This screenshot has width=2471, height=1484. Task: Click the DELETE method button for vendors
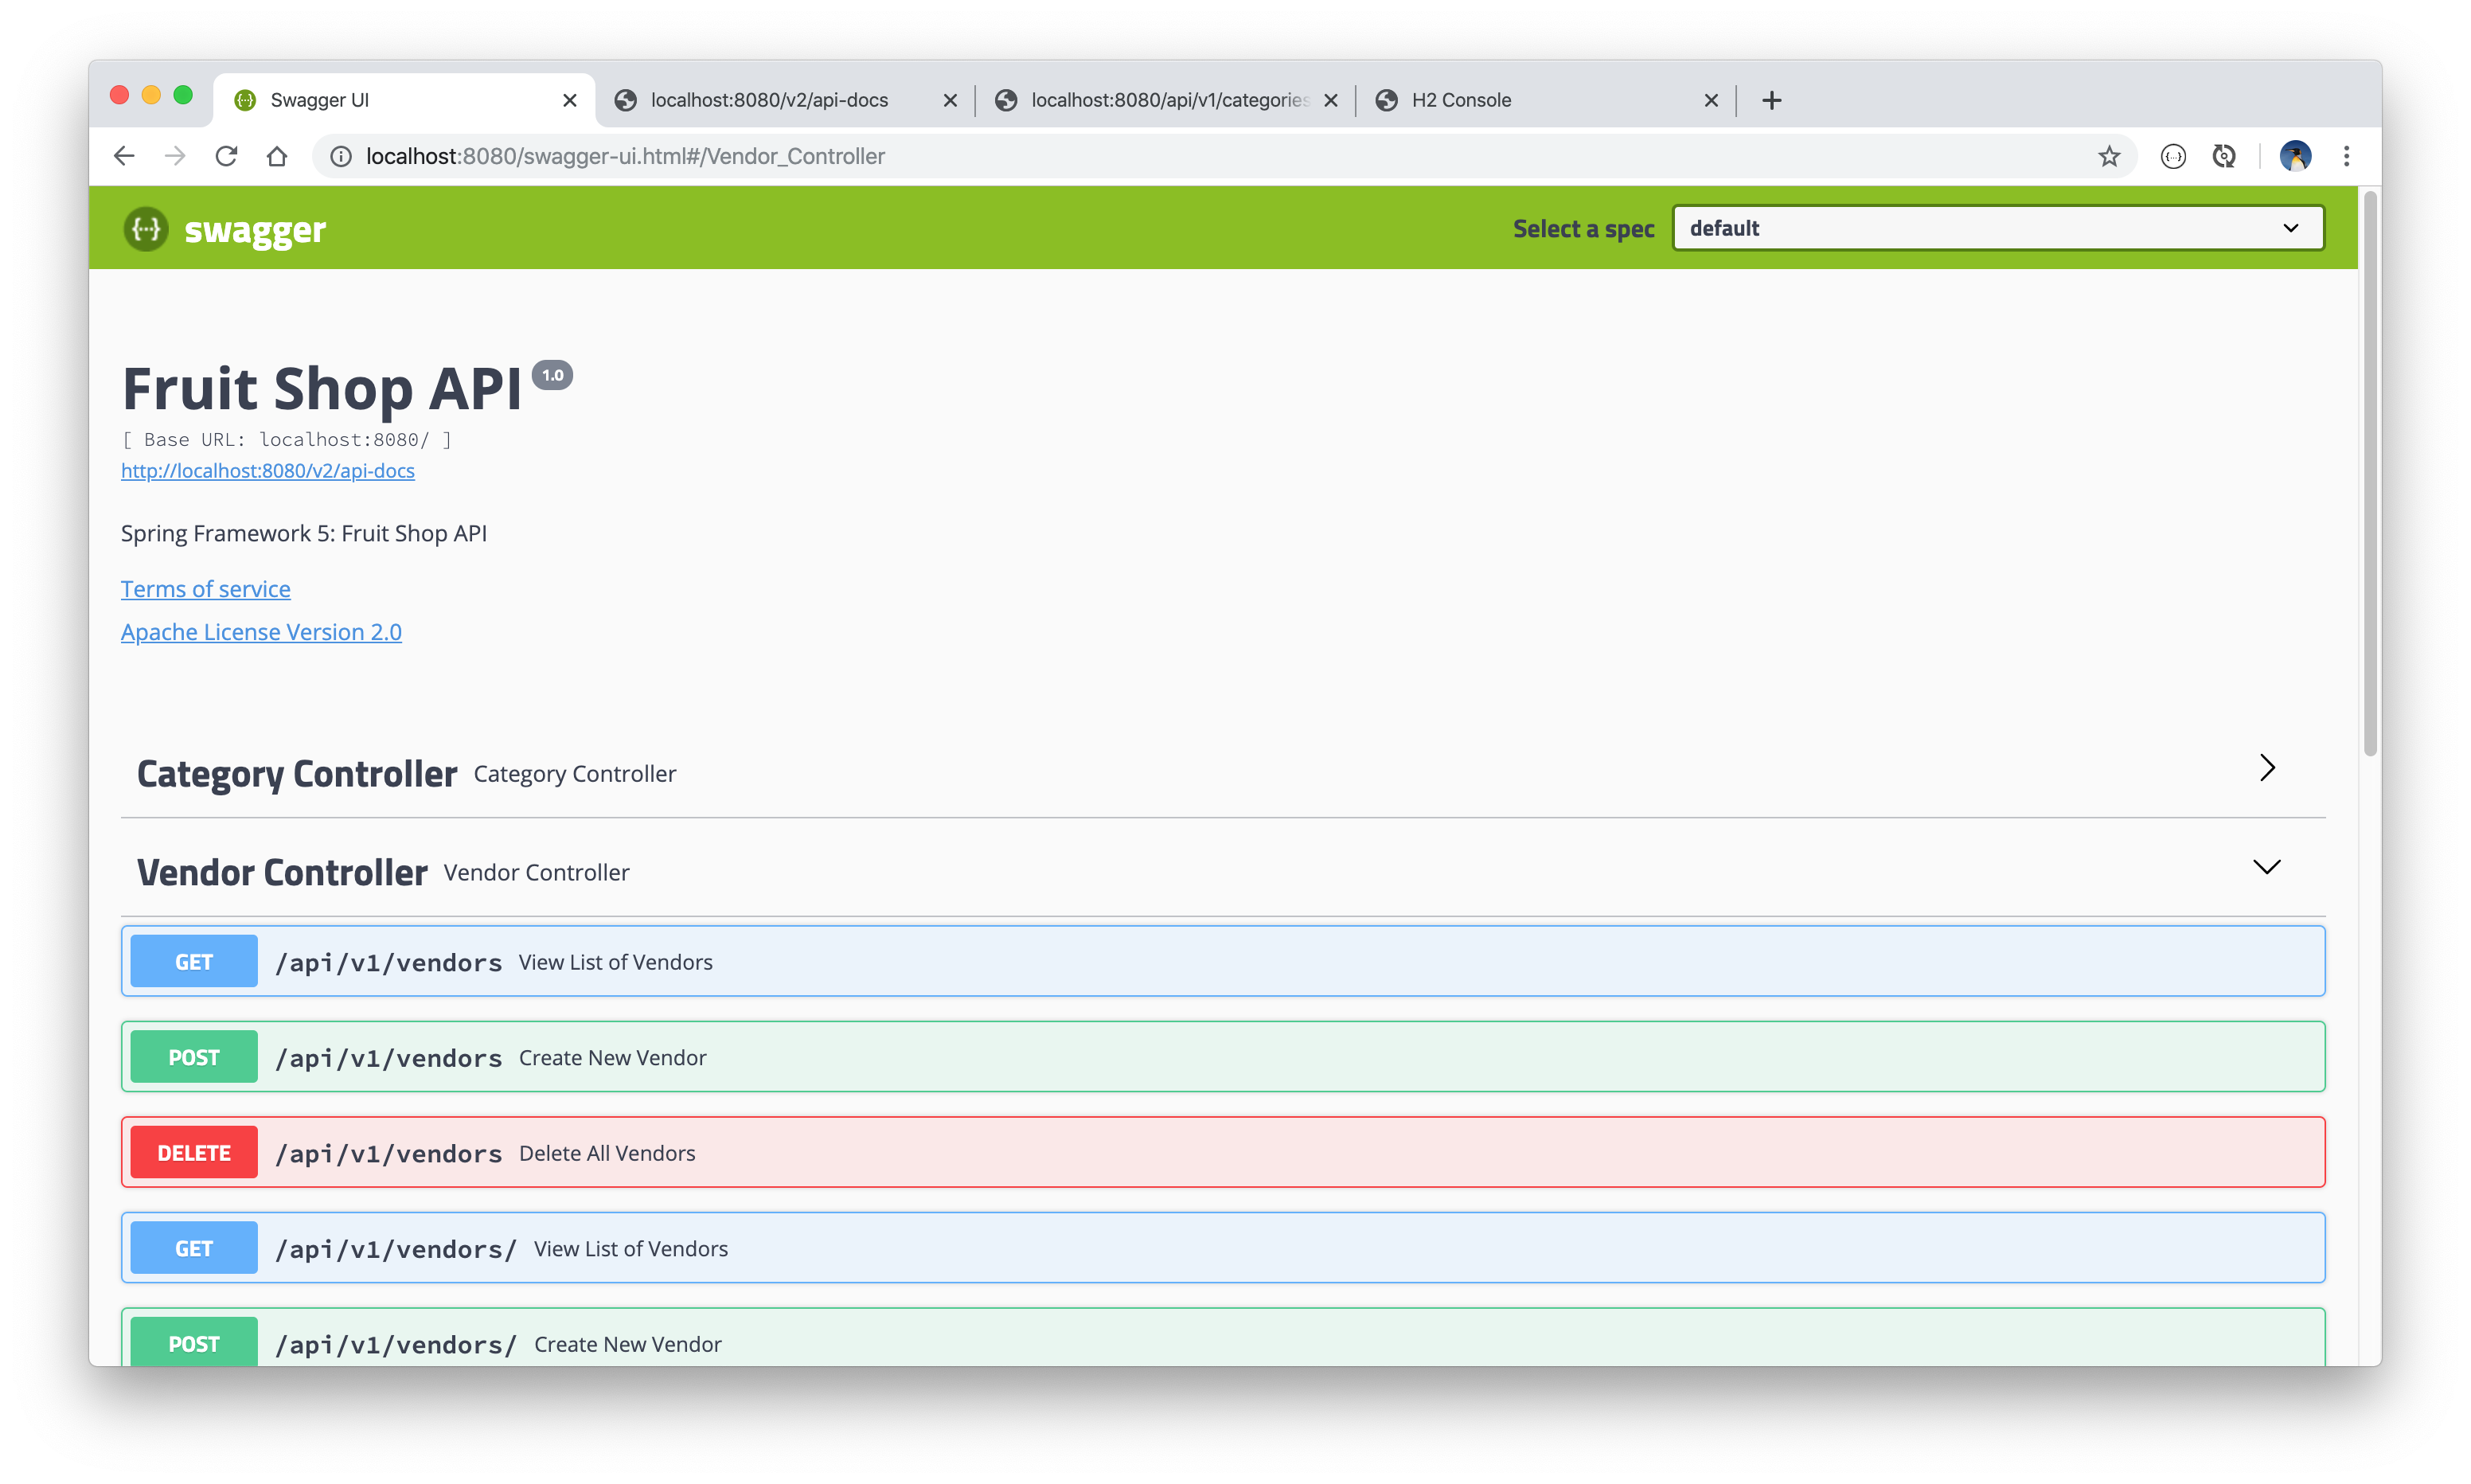click(194, 1153)
